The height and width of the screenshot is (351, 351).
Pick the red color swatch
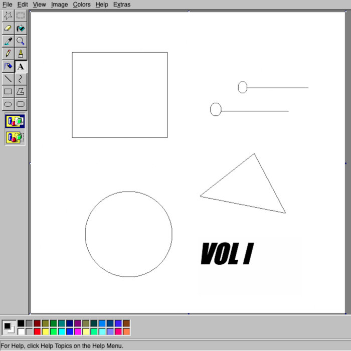(37, 331)
